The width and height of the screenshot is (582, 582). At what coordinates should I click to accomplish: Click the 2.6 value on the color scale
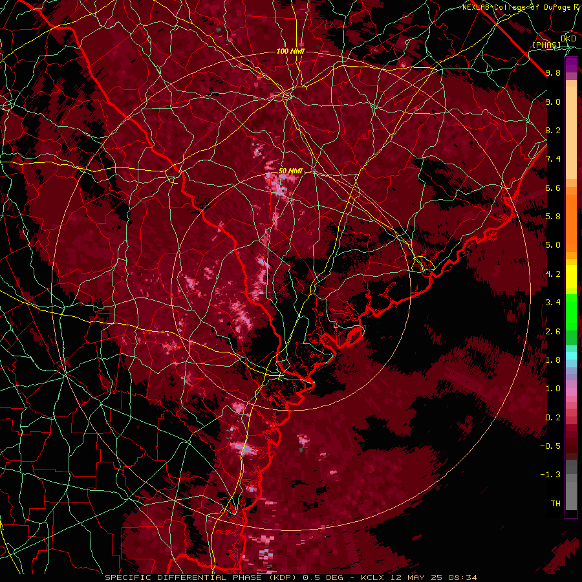(x=553, y=332)
